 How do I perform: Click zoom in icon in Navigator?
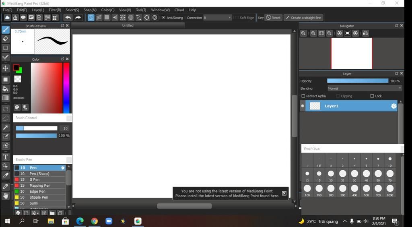click(313, 33)
